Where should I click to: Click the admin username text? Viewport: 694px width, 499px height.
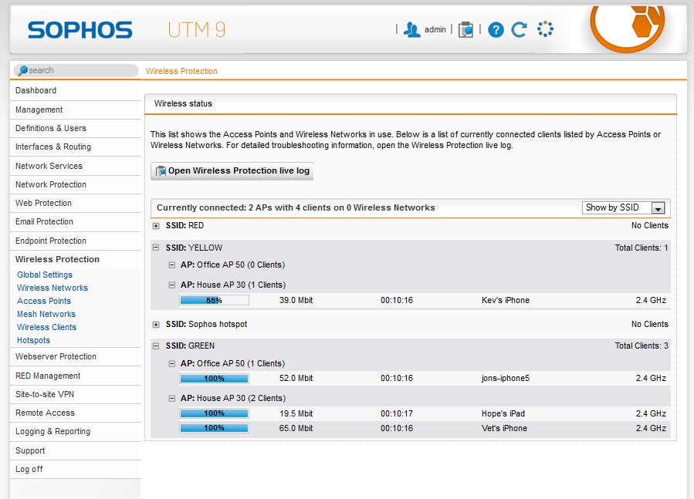click(x=435, y=29)
